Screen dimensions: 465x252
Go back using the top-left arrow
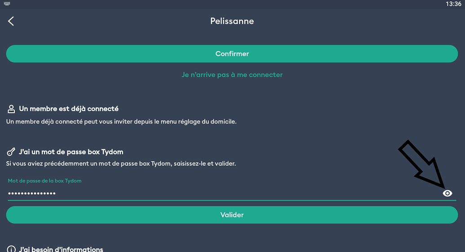click(x=11, y=21)
